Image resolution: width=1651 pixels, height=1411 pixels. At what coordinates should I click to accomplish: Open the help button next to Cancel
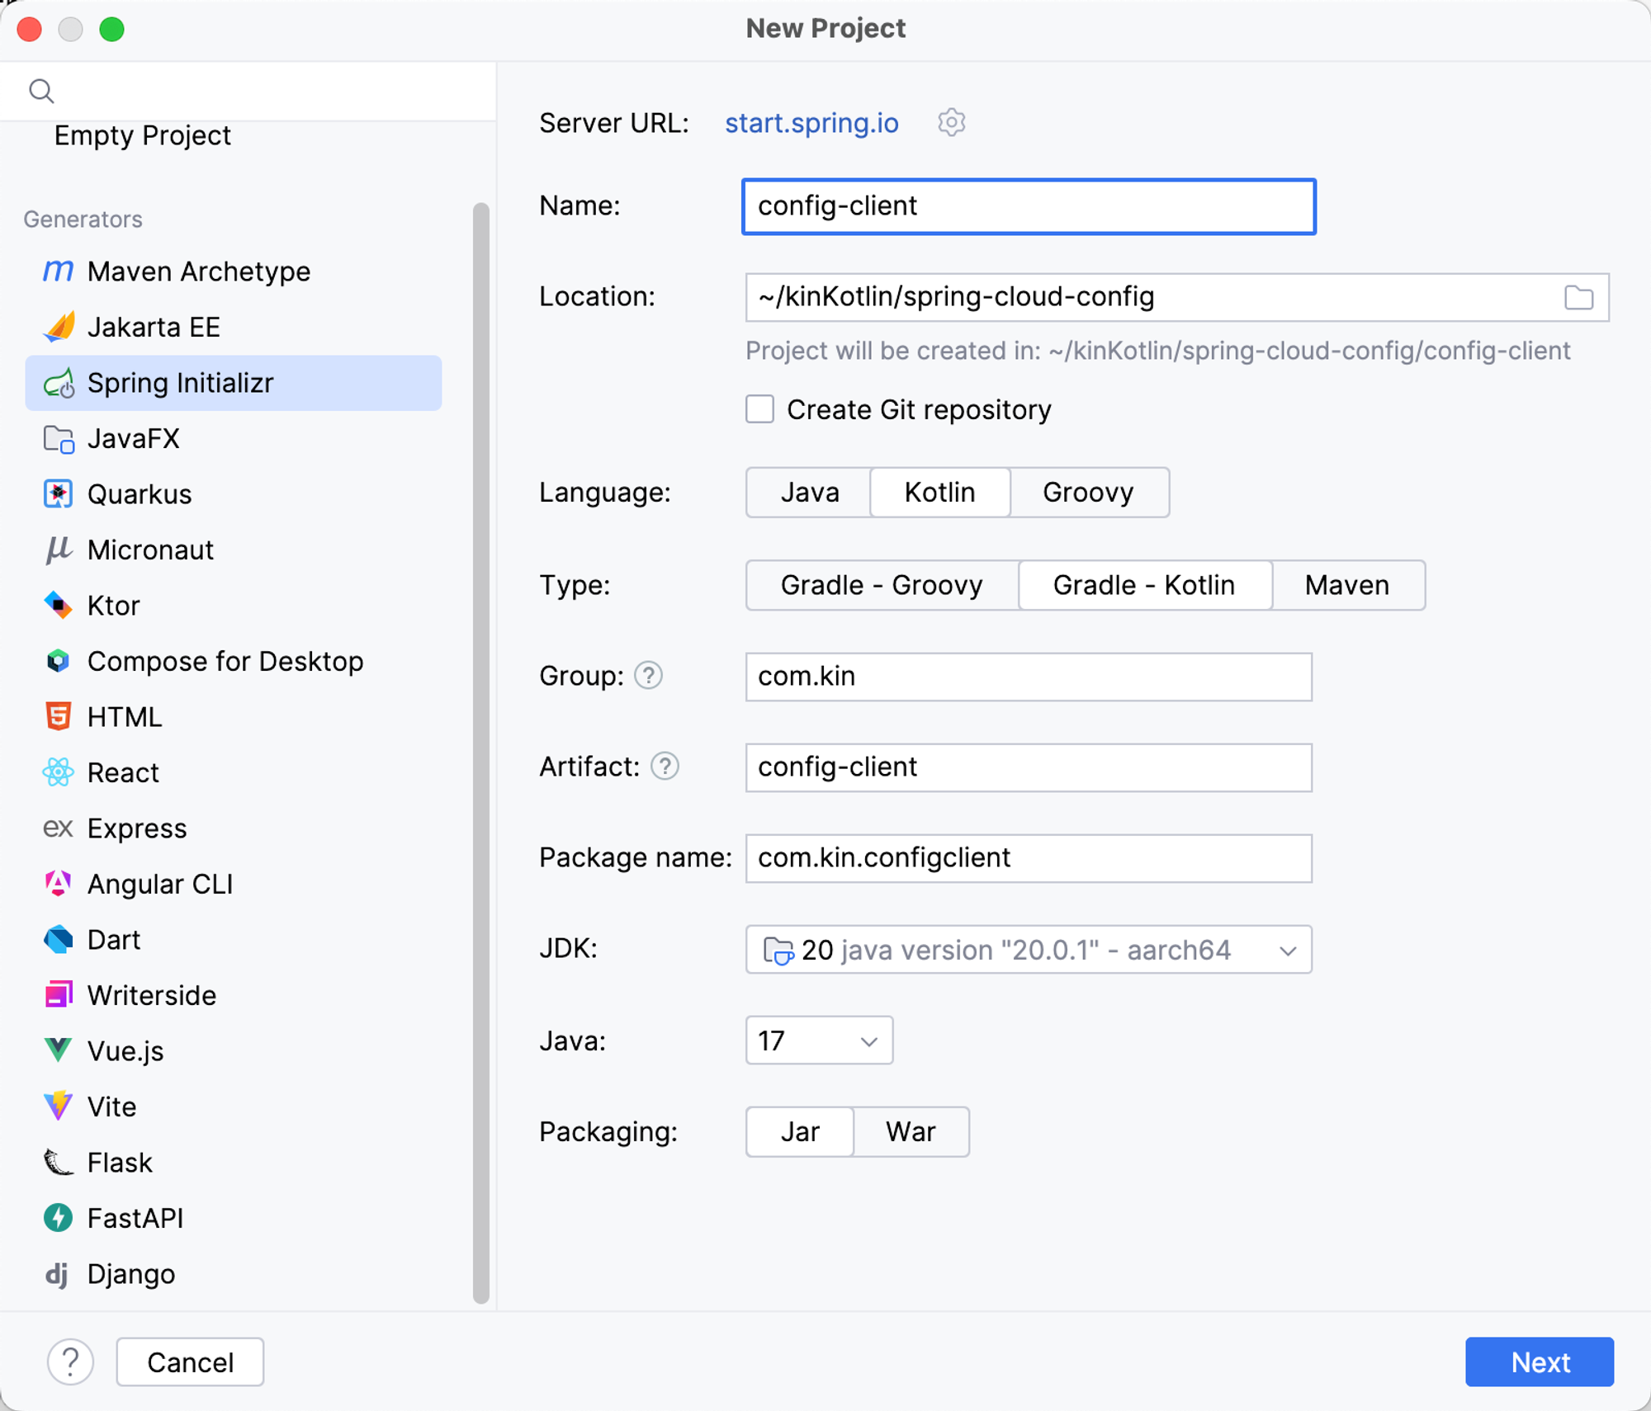tap(70, 1361)
